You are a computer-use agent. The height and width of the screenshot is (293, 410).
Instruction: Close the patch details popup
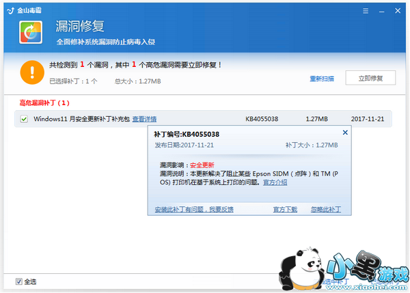click(345, 132)
